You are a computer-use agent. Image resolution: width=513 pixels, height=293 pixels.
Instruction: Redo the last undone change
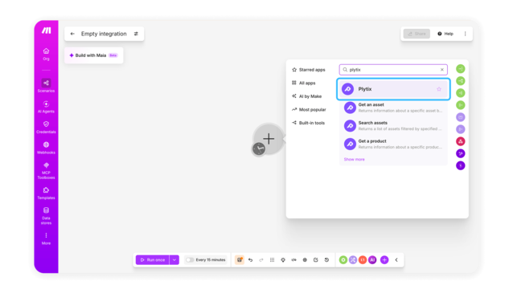(261, 260)
